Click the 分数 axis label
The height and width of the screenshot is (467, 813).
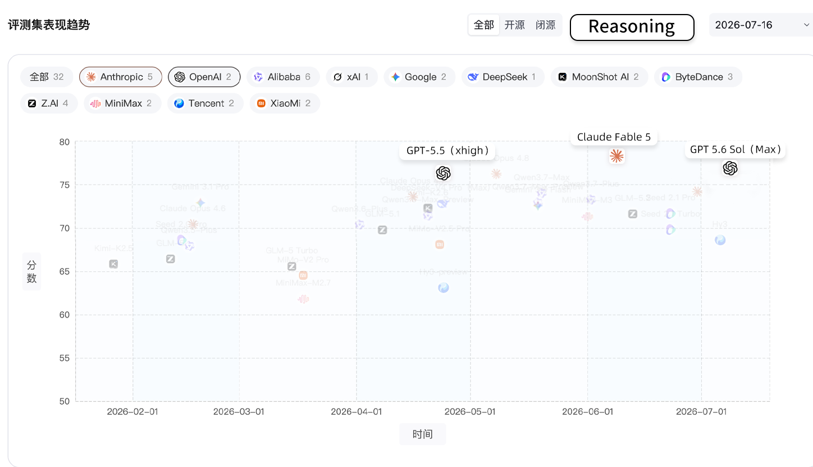pyautogui.click(x=31, y=271)
